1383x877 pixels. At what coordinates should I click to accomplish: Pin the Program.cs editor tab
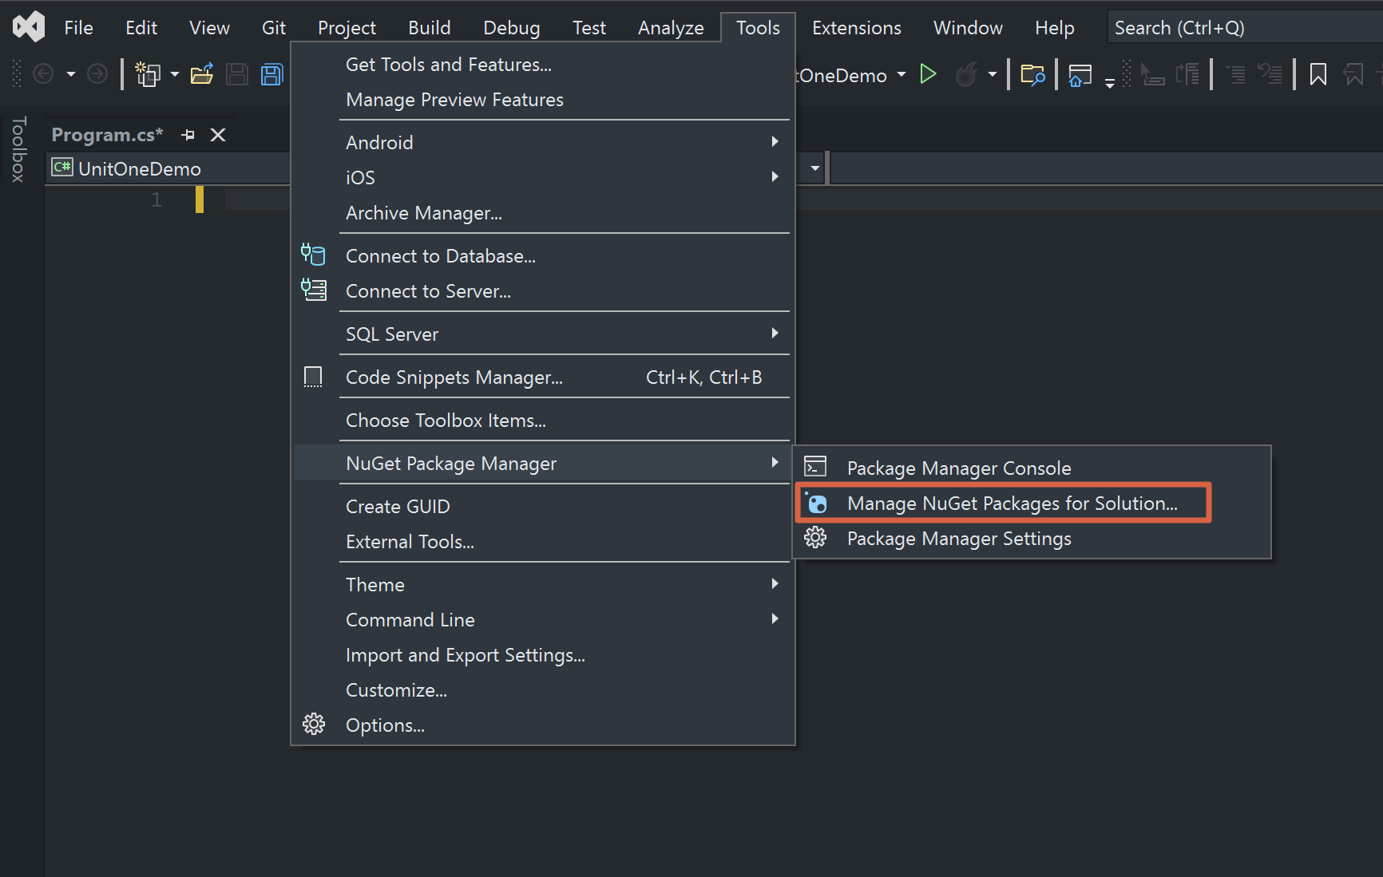point(188,134)
